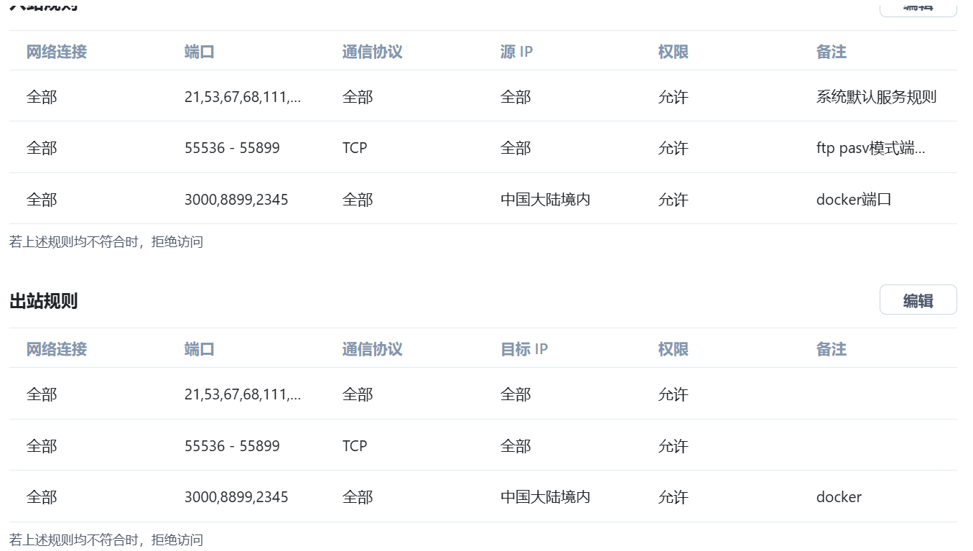Click the 编辑 button beside 出站规则

point(918,300)
